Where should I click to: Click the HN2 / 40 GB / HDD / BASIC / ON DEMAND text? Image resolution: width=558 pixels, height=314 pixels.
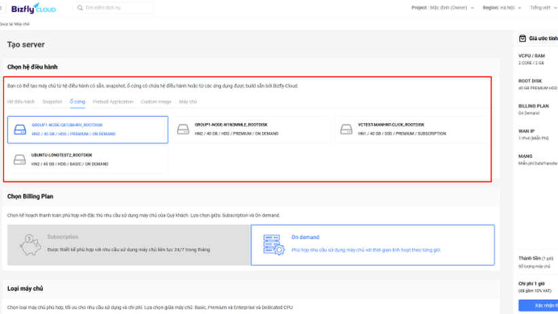pos(69,164)
